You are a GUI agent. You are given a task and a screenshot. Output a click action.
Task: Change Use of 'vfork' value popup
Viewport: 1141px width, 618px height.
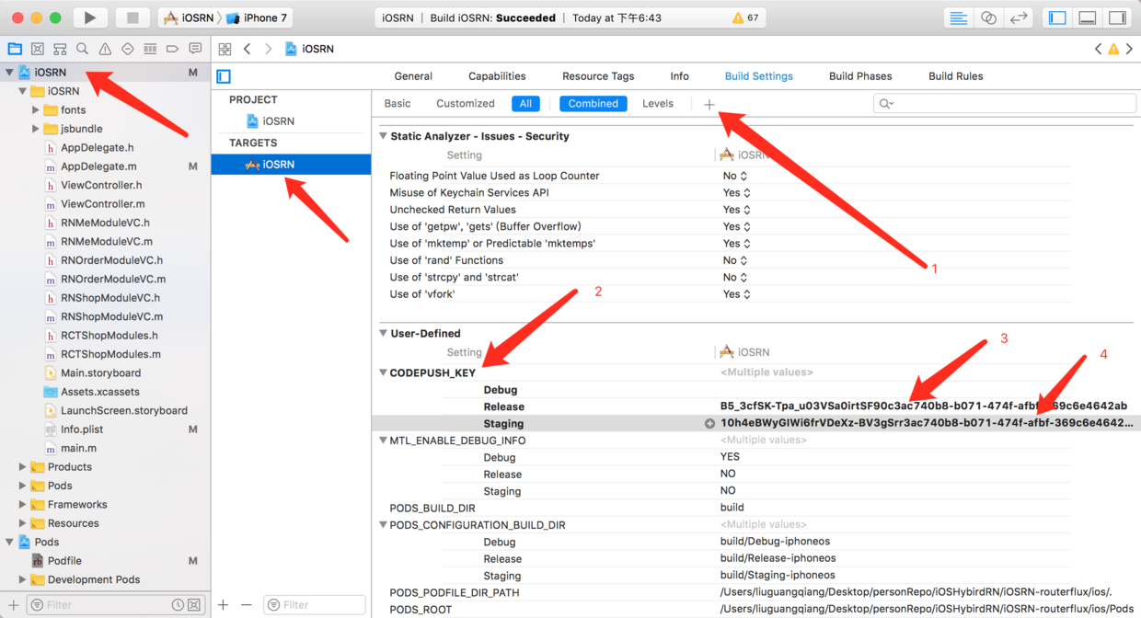pos(737,294)
